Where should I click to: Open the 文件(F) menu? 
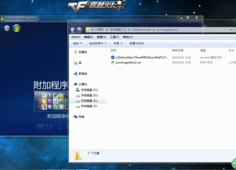point(75,37)
